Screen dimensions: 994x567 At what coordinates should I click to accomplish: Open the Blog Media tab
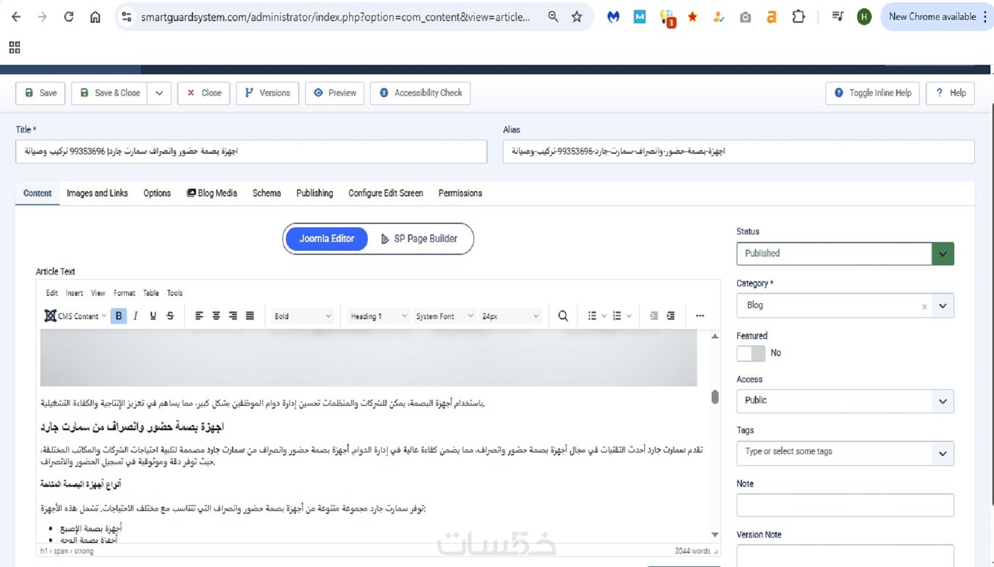click(x=212, y=193)
